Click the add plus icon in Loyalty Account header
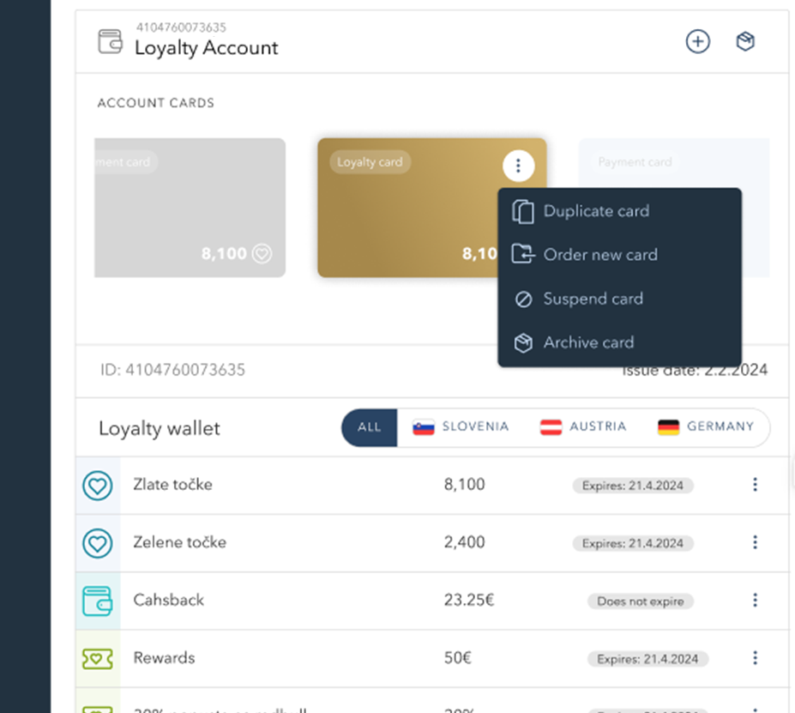 point(697,41)
